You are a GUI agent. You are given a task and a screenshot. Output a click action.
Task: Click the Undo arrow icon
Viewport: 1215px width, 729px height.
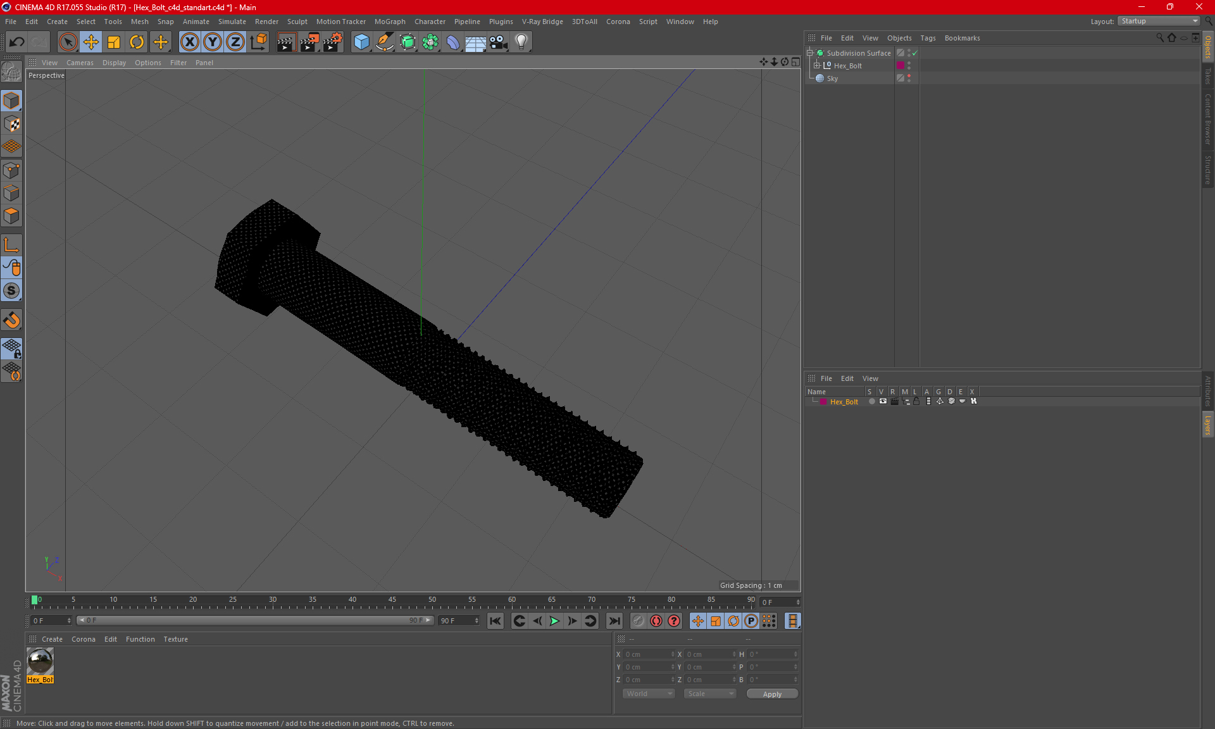[x=17, y=42]
